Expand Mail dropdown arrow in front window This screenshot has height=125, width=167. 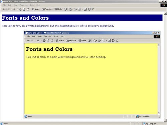[96, 41]
